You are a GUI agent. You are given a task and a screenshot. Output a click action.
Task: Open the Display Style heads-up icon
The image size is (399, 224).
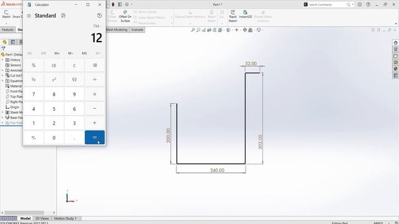tap(228, 30)
